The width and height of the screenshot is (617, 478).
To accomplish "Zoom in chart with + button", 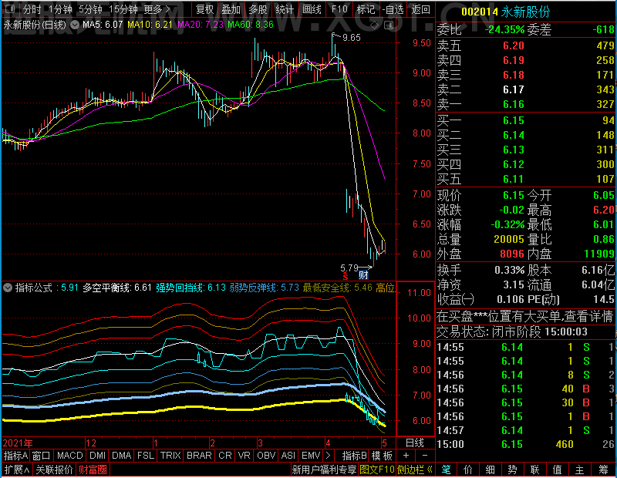I will click(x=406, y=456).
